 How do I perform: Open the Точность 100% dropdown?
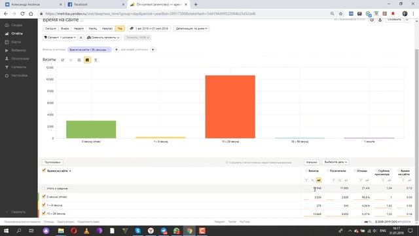pyautogui.click(x=137, y=37)
